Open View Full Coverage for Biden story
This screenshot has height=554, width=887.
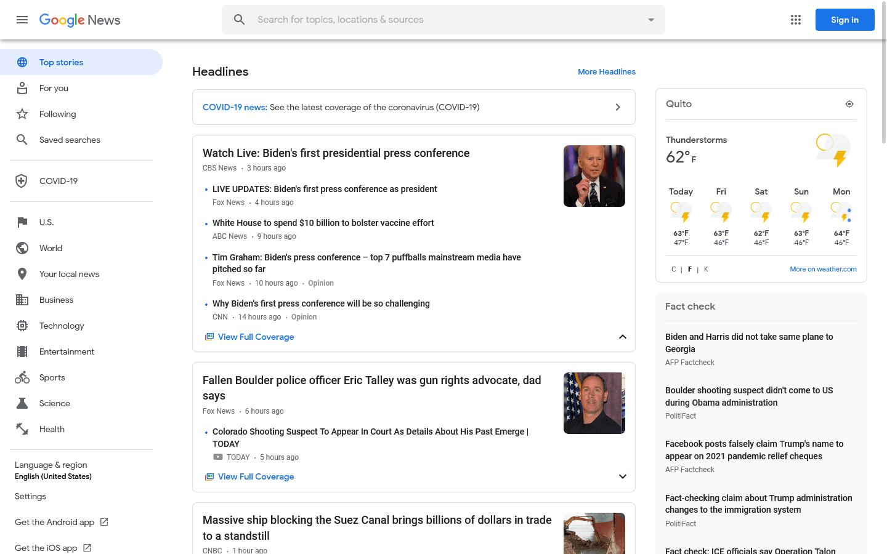[x=256, y=337]
